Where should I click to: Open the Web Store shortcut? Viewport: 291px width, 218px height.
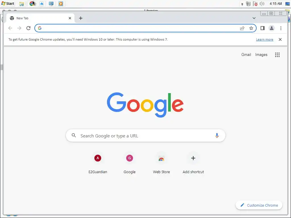point(161,164)
